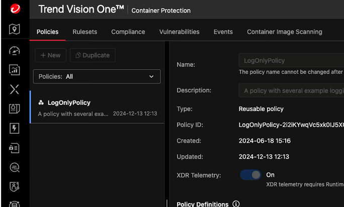Image resolution: width=344 pixels, height=207 pixels.
Task: Switch to the Compliance tab
Action: pyautogui.click(x=128, y=32)
